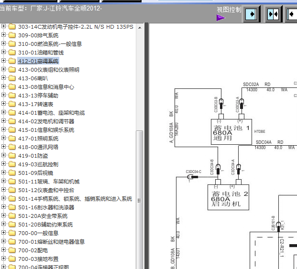Select 309-00排气系统 in the tree

(38, 35)
